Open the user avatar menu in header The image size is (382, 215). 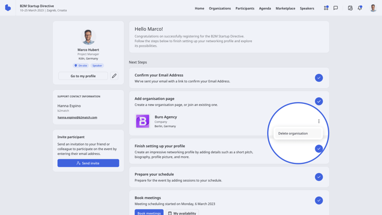[373, 8]
